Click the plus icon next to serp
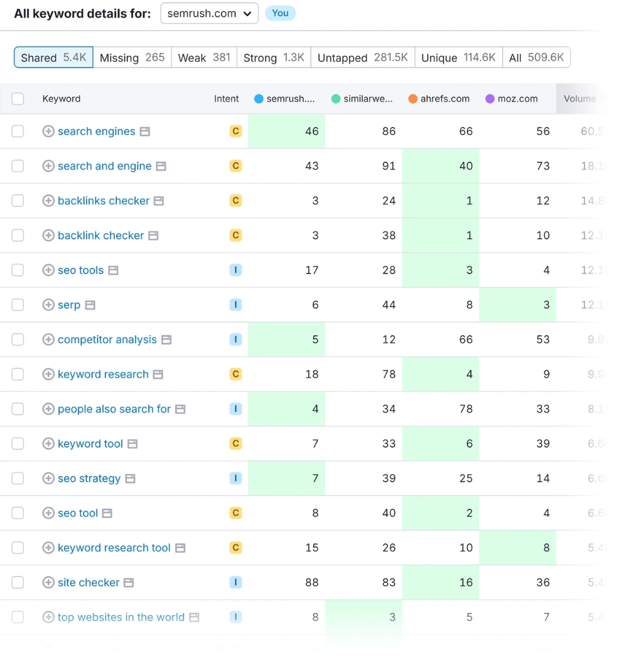 click(48, 305)
